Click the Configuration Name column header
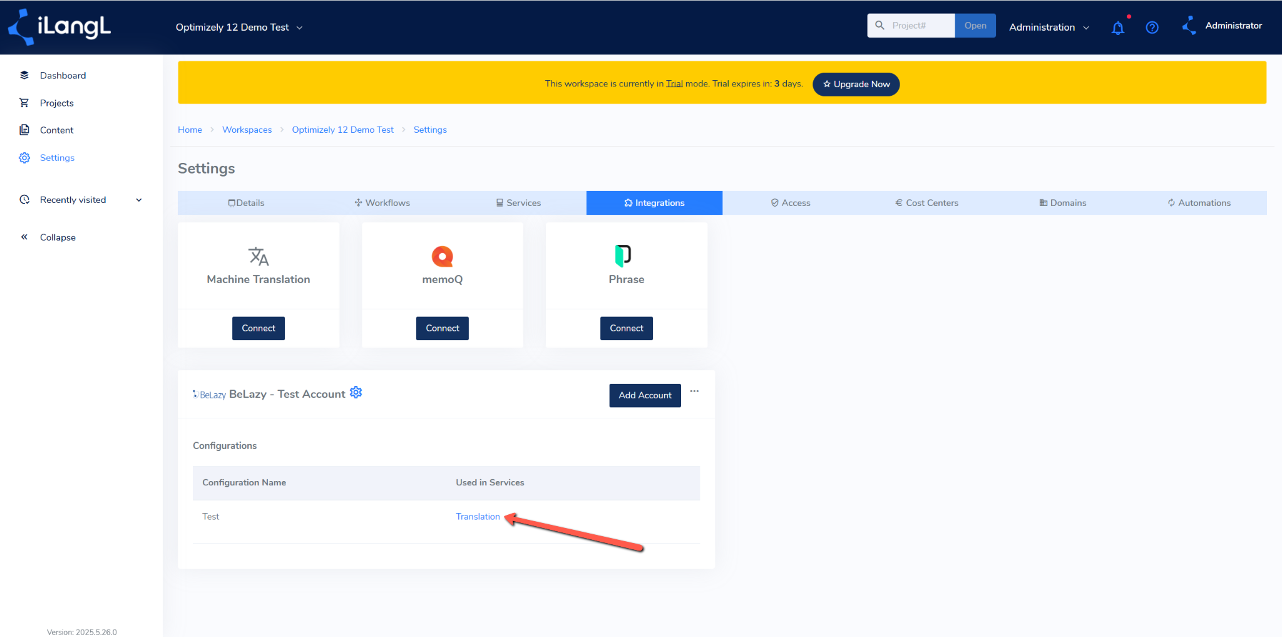Screen dimensions: 1282x637 pyautogui.click(x=244, y=482)
